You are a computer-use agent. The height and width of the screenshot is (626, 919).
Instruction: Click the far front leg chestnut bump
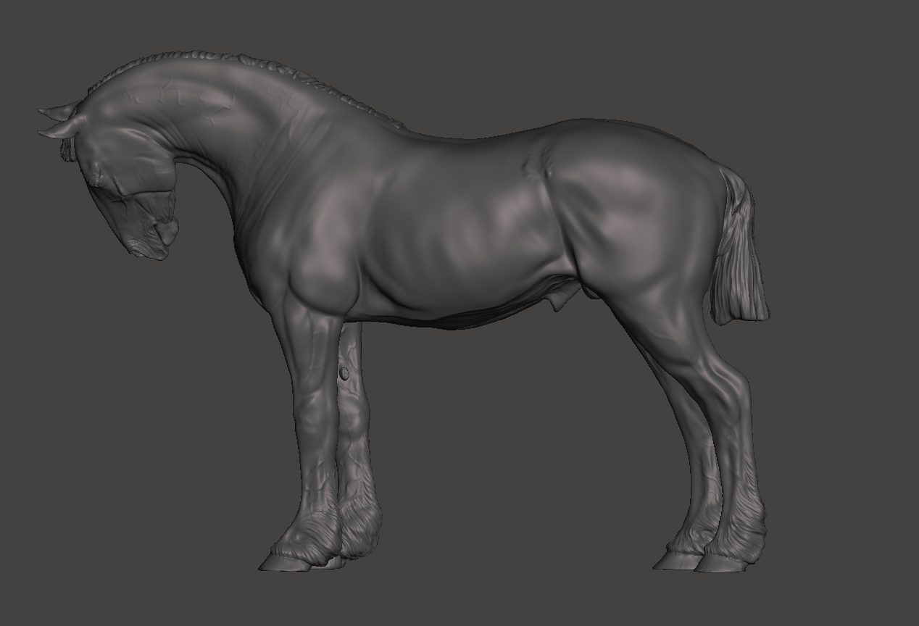point(345,373)
